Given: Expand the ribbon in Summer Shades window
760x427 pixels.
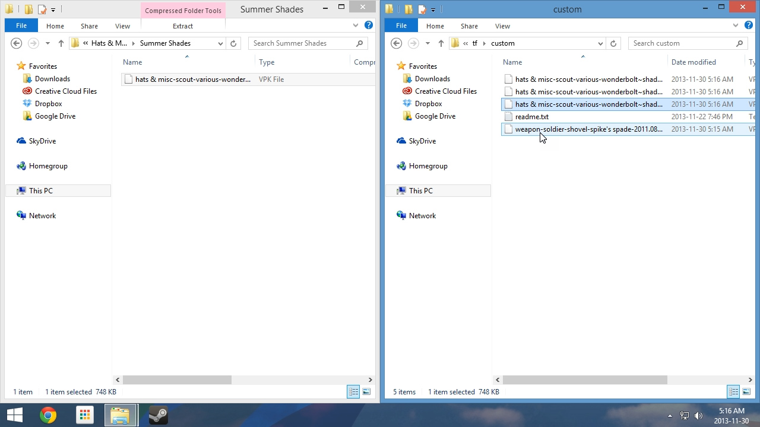Looking at the screenshot, I should pyautogui.click(x=356, y=26).
